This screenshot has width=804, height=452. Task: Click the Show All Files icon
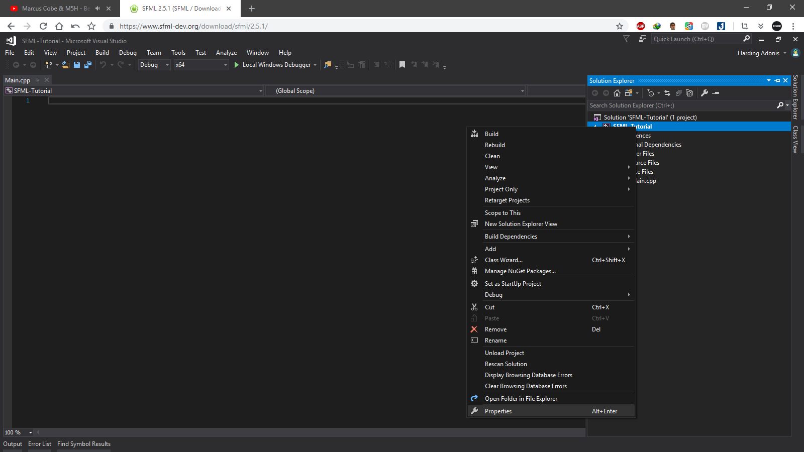pyautogui.click(x=689, y=93)
